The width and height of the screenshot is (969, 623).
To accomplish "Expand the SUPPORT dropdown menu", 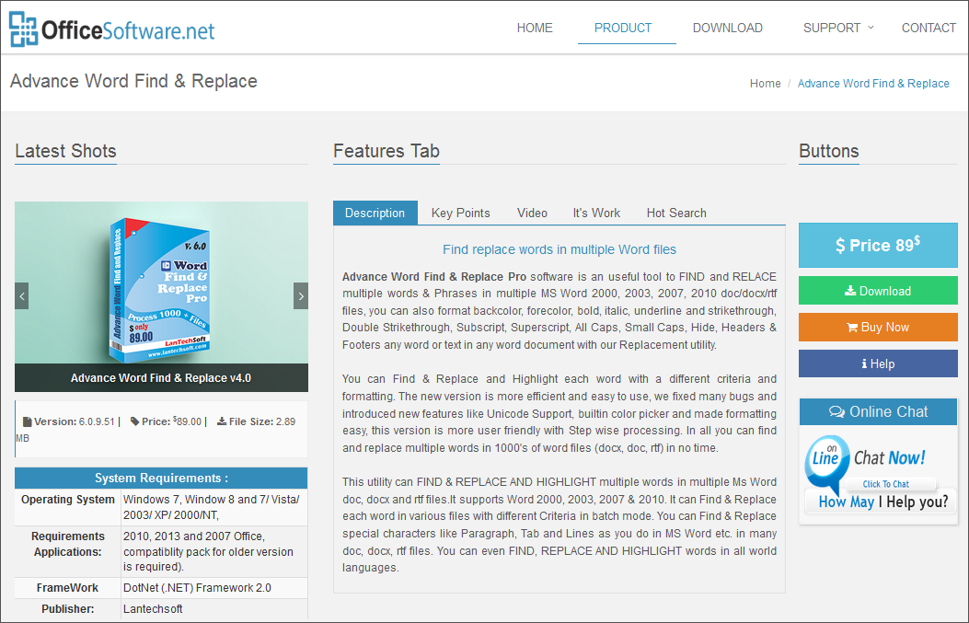I will [x=838, y=28].
